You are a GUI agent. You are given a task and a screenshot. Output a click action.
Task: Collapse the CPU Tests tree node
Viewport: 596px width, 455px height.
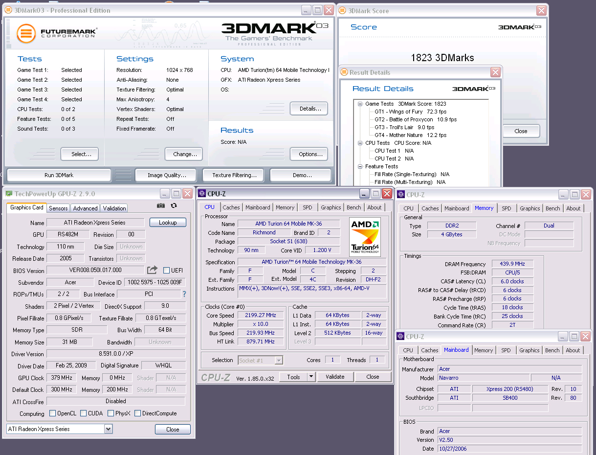tap(360, 143)
